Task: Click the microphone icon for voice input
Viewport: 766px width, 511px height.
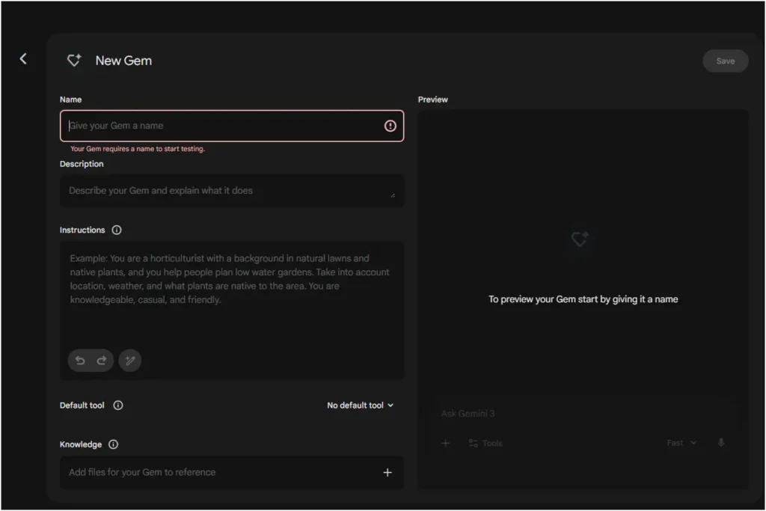Action: [720, 442]
